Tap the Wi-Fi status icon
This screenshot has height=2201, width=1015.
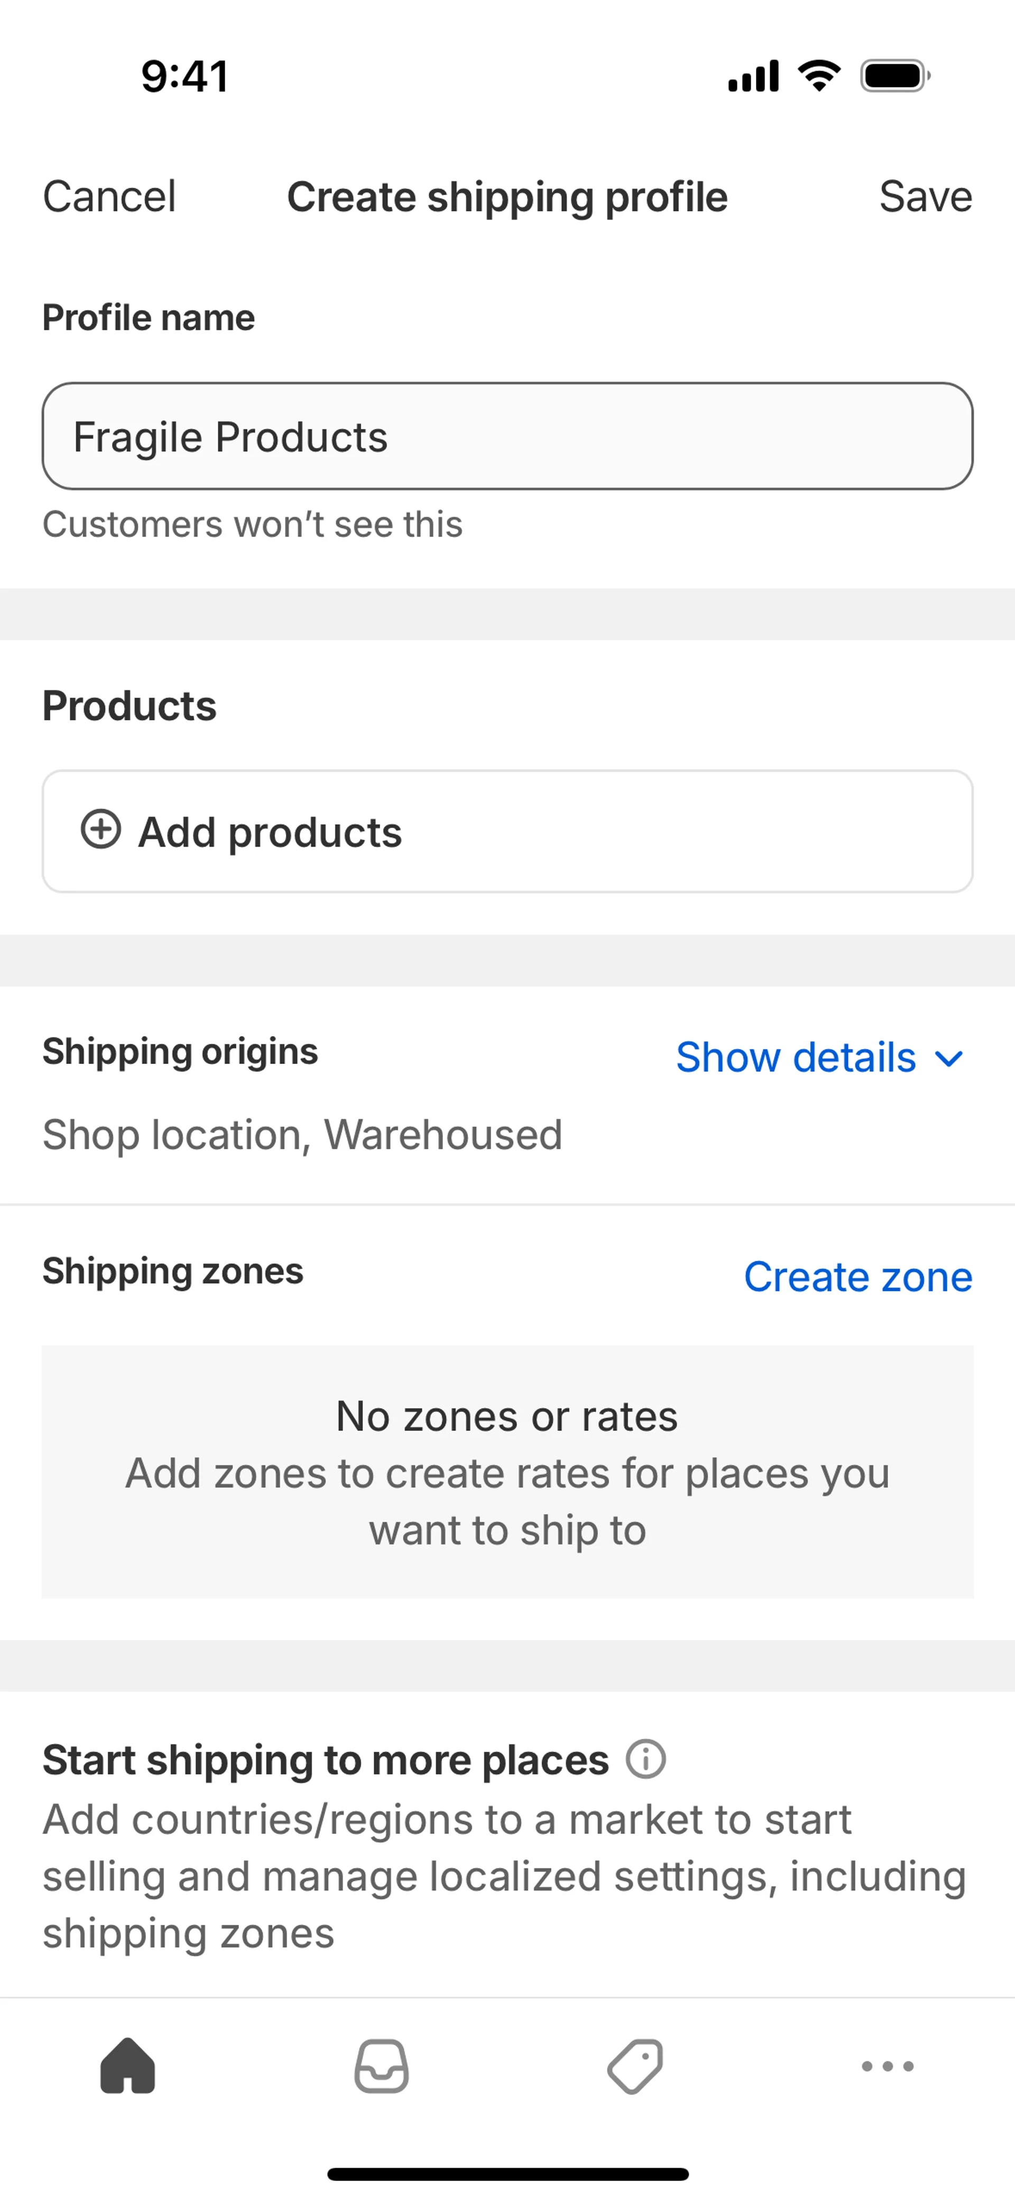tap(819, 76)
